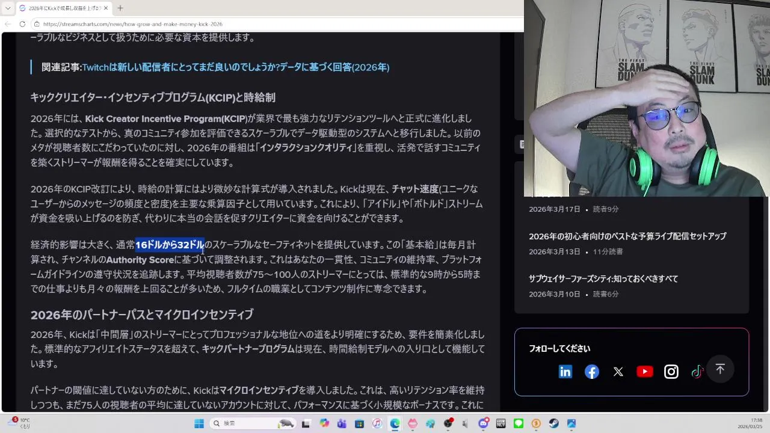Open the Apple Music taskbar icon
Viewport: 770px width, 433px height.
pyautogui.click(x=377, y=423)
